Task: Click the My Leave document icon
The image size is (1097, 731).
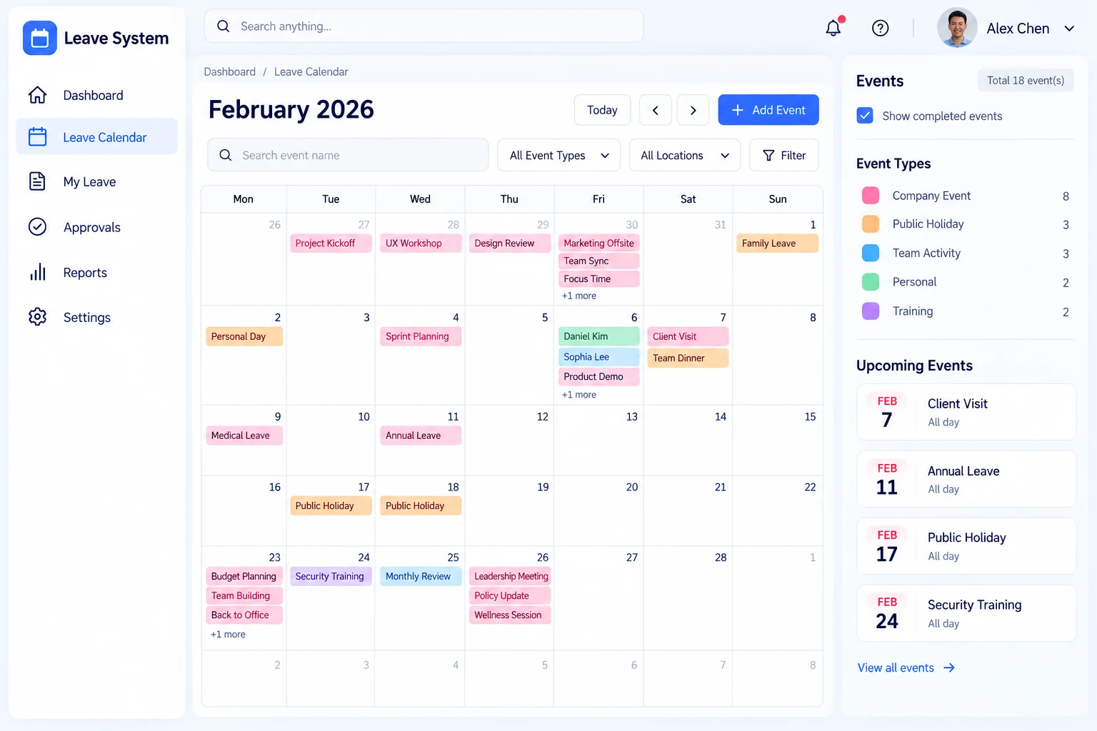Action: coord(37,181)
